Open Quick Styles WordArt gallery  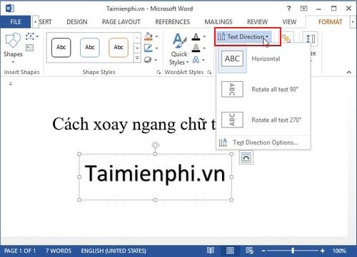coord(179,49)
